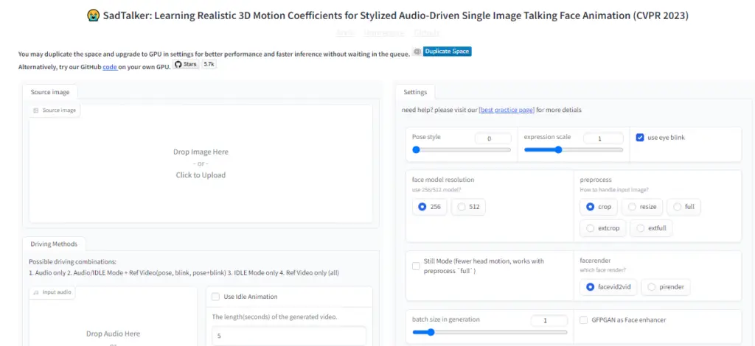The image size is (755, 346).
Task: Uncheck the use eye blink checkbox
Action: [x=640, y=138]
